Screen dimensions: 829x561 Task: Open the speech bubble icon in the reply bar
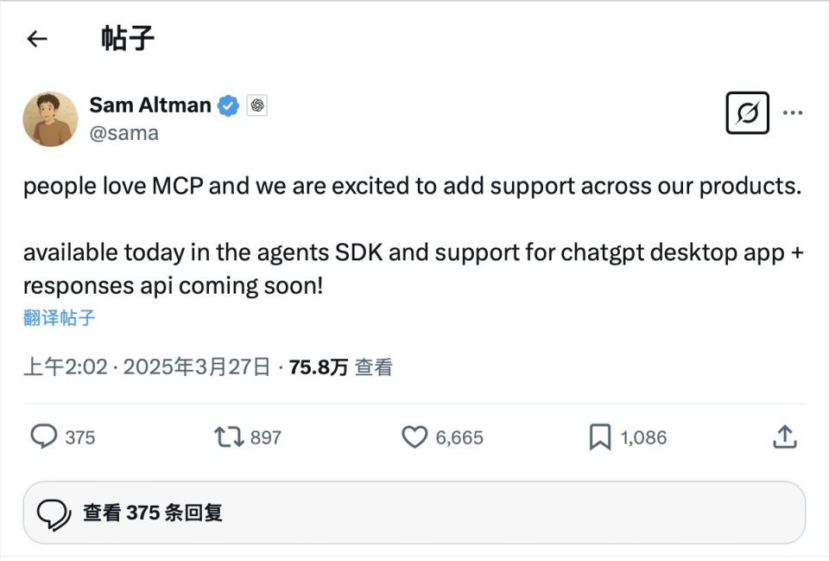(55, 513)
